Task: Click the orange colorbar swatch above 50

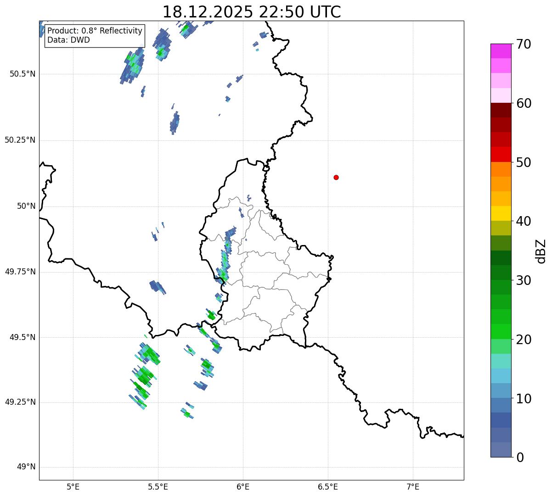Action: pos(501,169)
